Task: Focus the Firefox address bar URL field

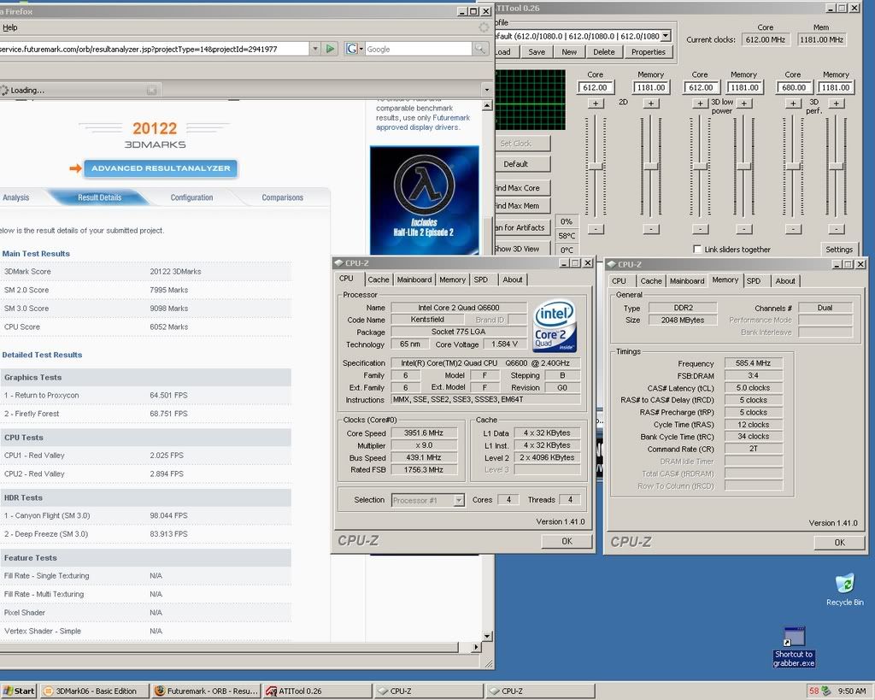Action: point(154,49)
